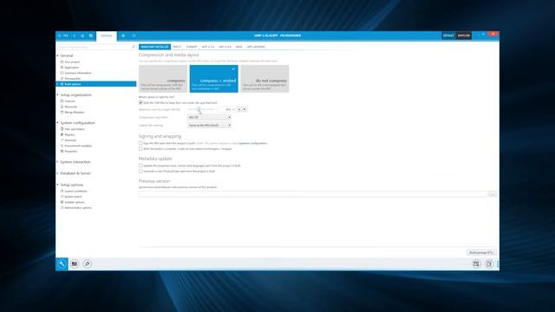Click the Which option is right for me link
The width and height of the screenshot is (555, 312).
coord(156,97)
